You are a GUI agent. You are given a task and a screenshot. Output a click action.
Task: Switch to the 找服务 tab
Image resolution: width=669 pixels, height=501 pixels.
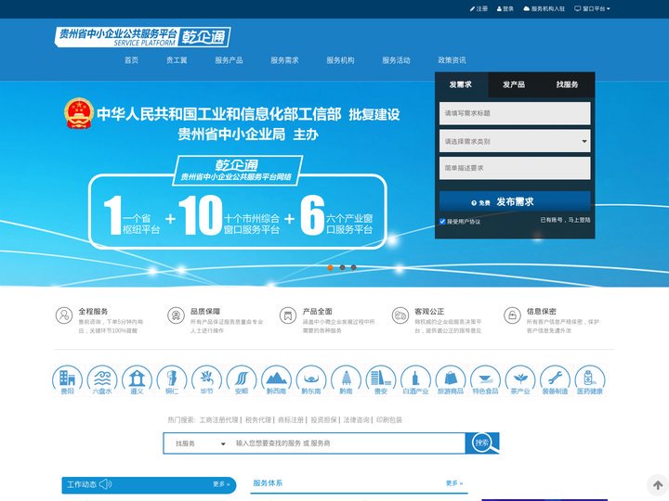(x=567, y=84)
